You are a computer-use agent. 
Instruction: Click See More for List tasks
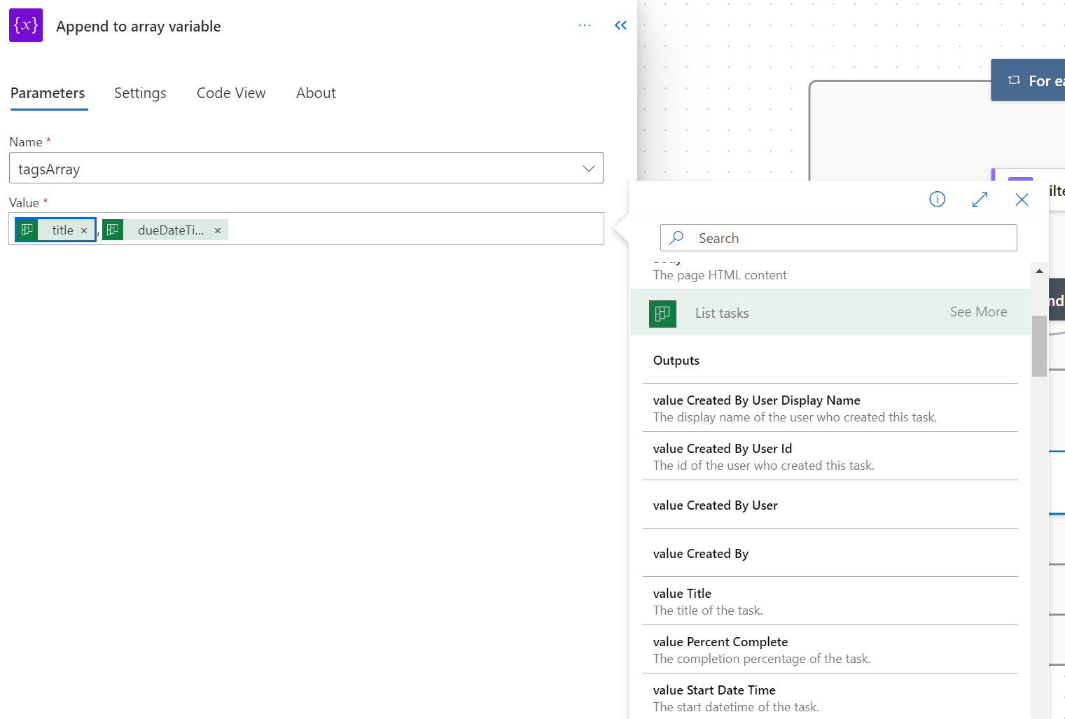tap(978, 312)
